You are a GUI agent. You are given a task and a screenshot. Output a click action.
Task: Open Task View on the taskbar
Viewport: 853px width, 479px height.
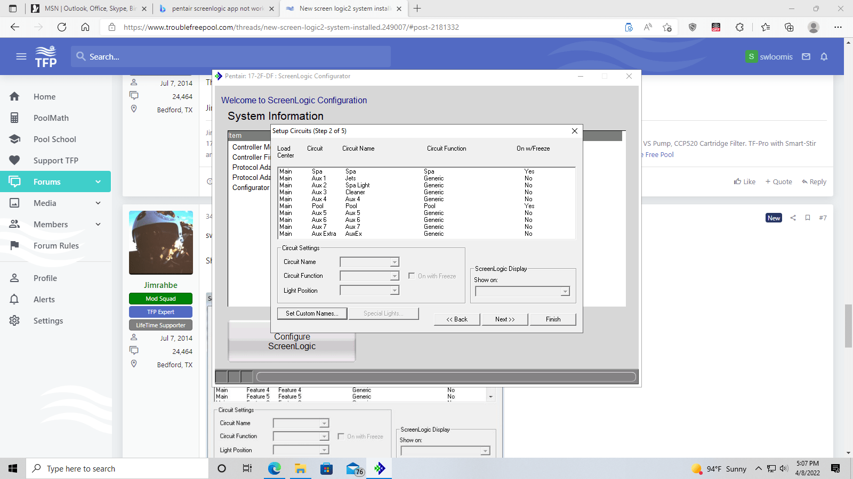[247, 468]
